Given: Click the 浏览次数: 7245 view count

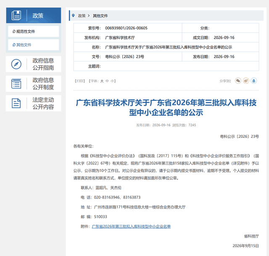Looking at the screenshot, I should point(184,125).
